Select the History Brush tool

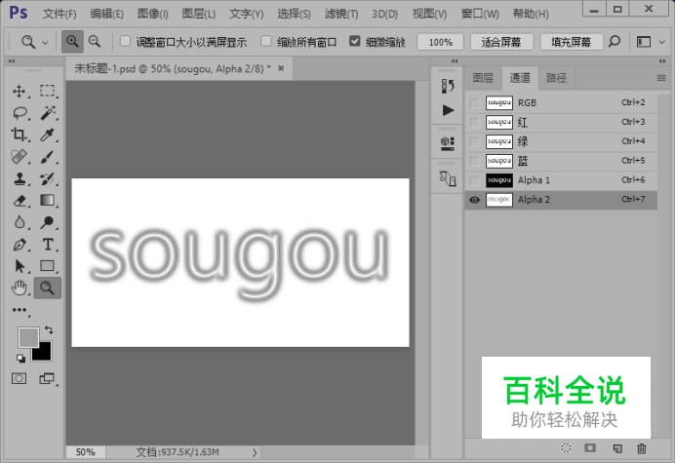click(48, 178)
